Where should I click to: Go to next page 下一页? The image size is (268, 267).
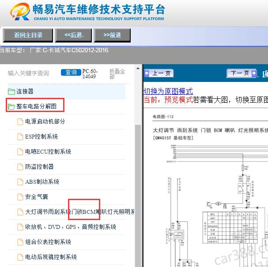point(242,73)
